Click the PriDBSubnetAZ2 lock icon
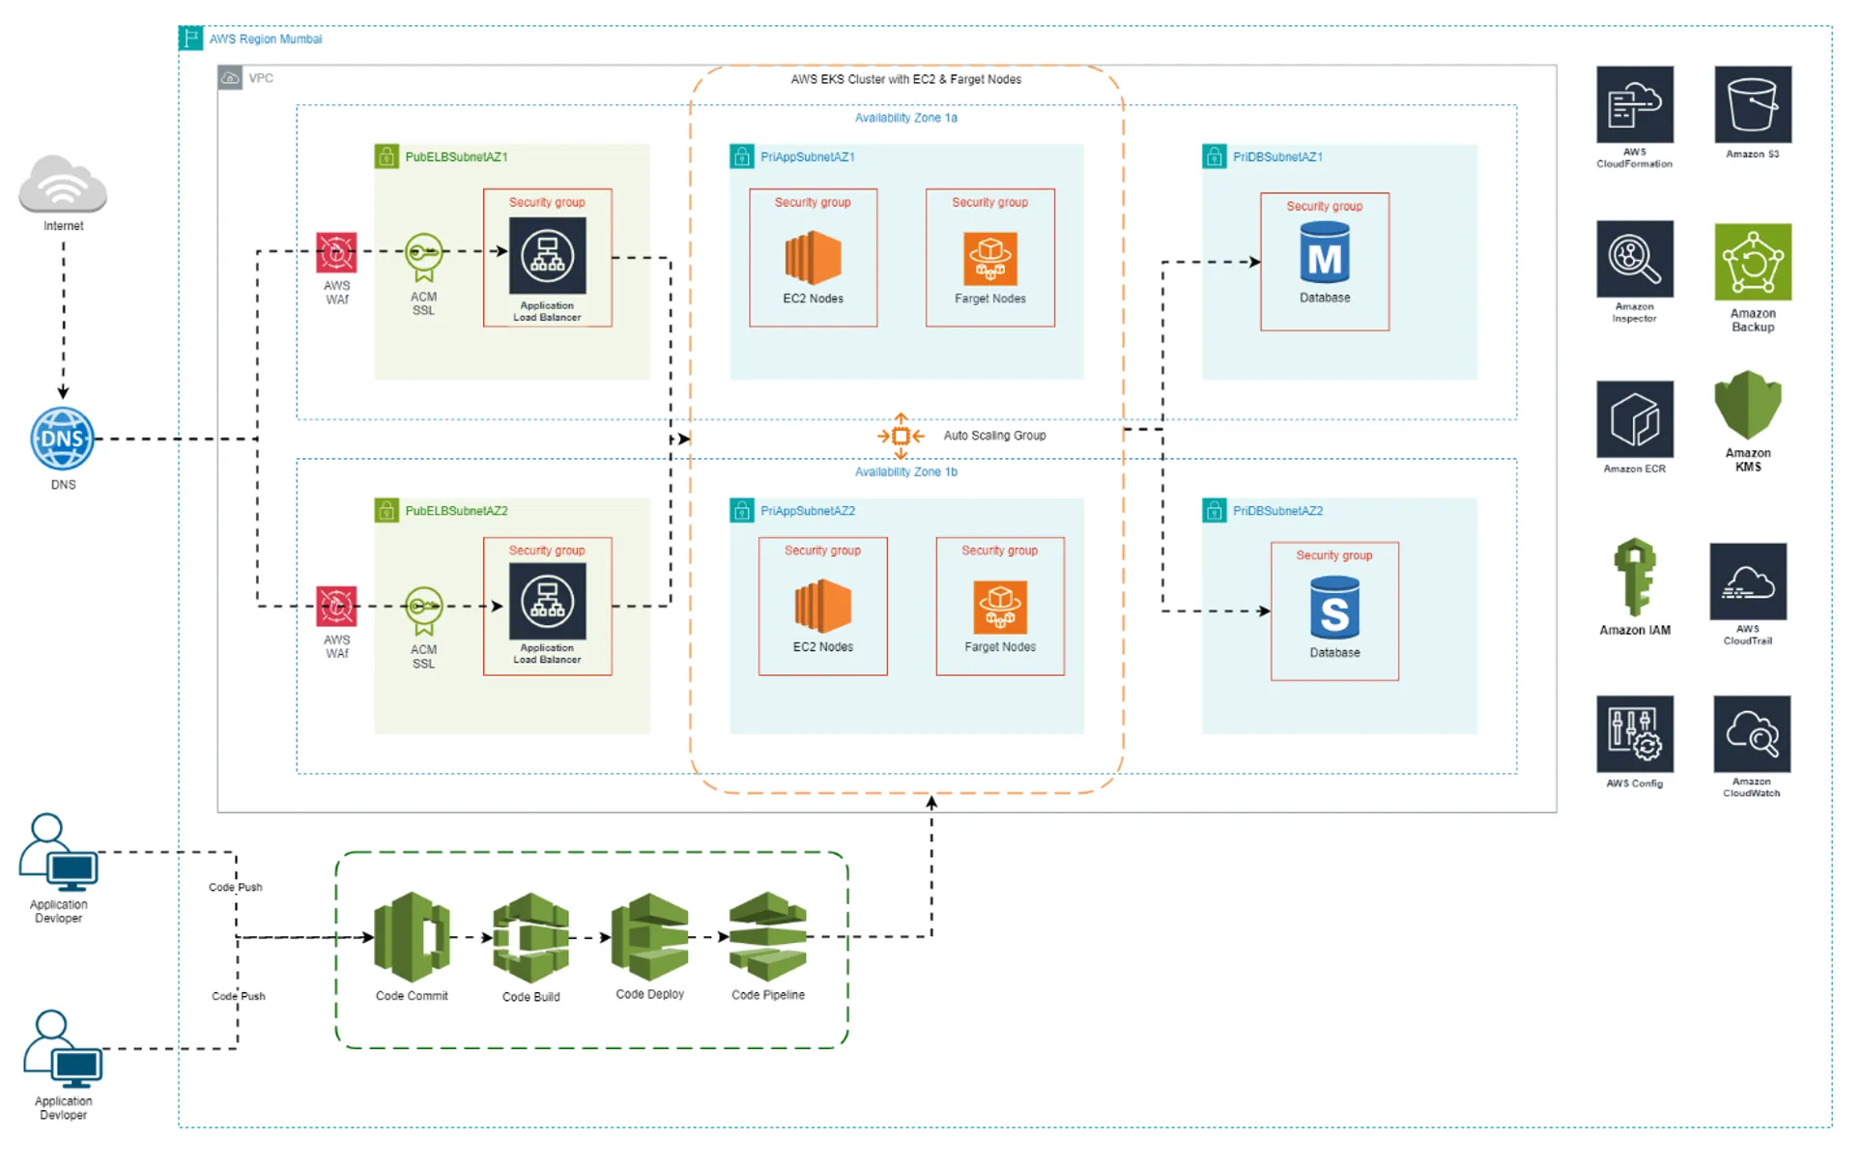Image resolution: width=1862 pixels, height=1167 pixels. (1214, 510)
